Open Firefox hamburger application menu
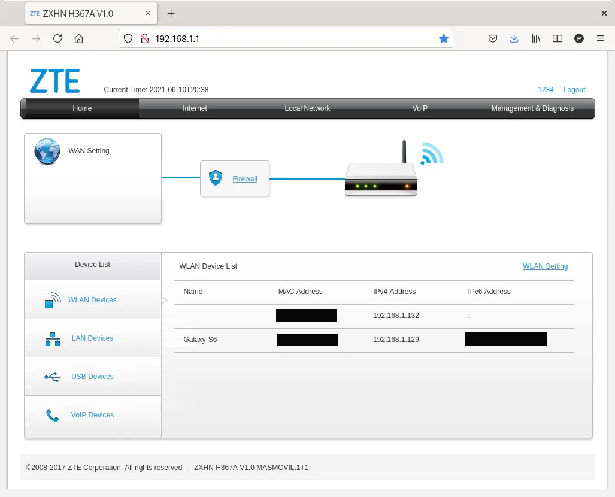Image resolution: width=615 pixels, height=497 pixels. point(601,38)
